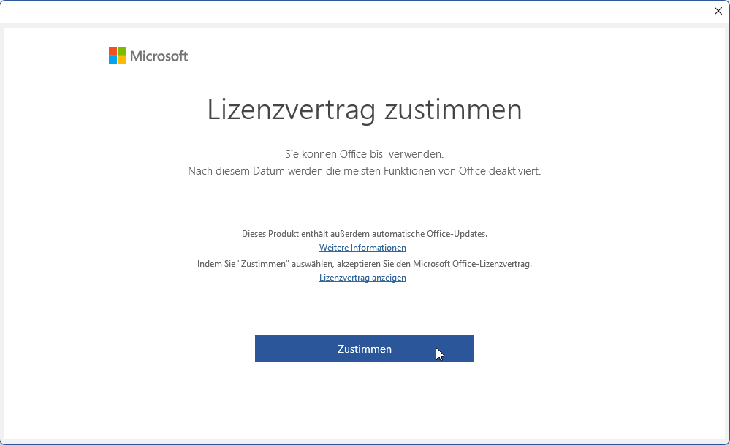Click the sentence starting 'Nach diesem Datum'
The height and width of the screenshot is (445, 730).
(x=364, y=171)
